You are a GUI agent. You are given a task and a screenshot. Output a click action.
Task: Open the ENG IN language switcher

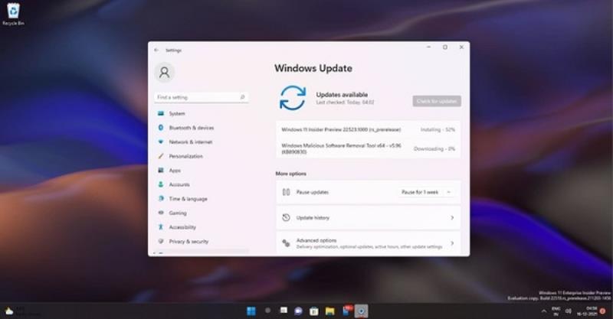pyautogui.click(x=556, y=311)
